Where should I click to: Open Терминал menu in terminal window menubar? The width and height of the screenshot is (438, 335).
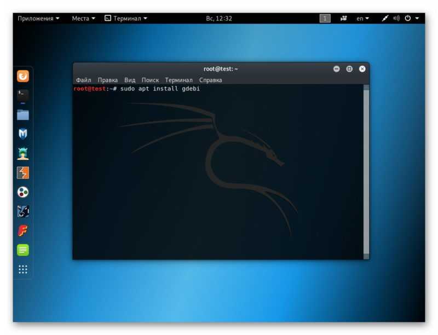pos(179,80)
